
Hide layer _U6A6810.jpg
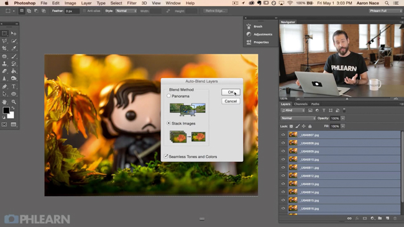(x=283, y=159)
